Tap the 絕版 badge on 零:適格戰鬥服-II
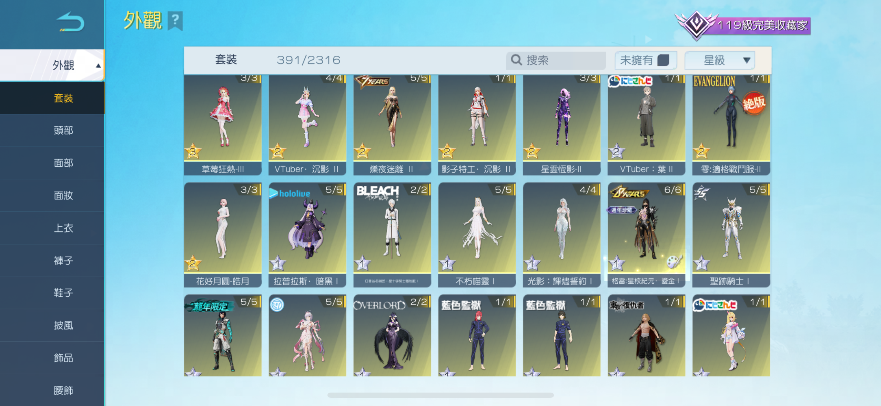 [x=754, y=103]
